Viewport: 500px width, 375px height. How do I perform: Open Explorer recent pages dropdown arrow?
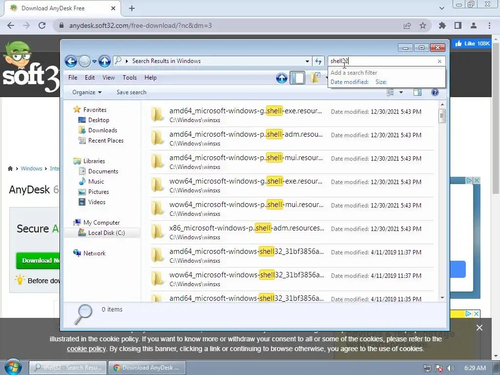point(94,61)
